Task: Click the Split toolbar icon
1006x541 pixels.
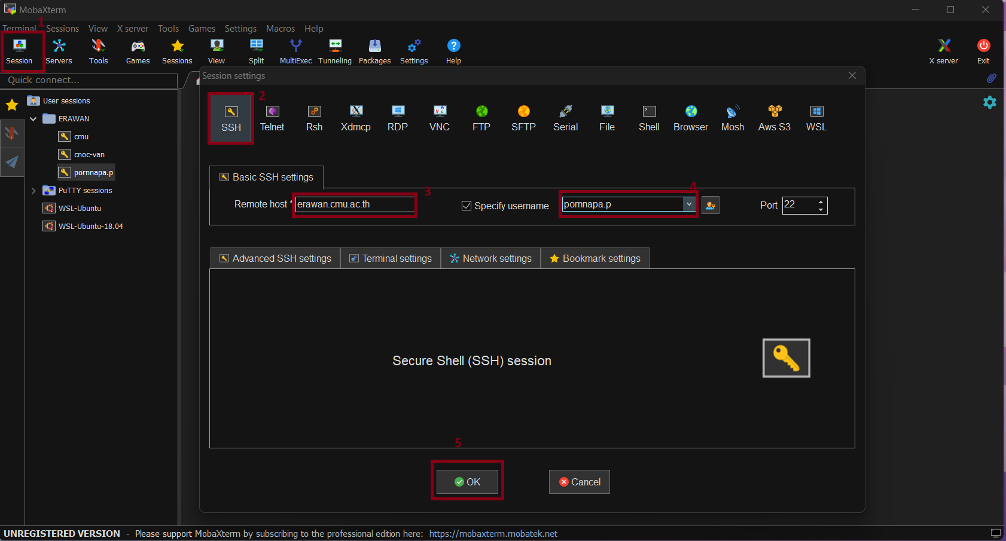Action: click(256, 51)
